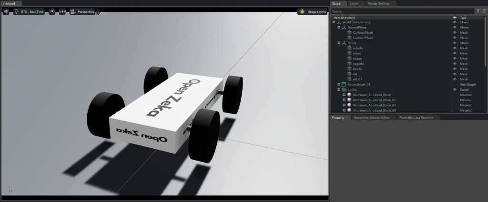Viewport: 488px width, 202px height.
Task: Open the Perspective camera menu
Action: coord(82,12)
